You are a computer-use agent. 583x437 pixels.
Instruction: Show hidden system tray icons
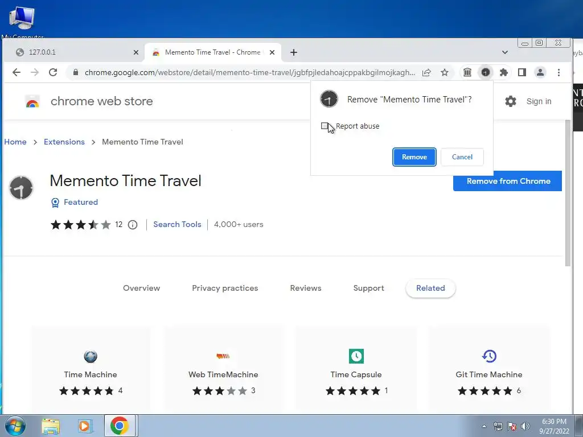[x=484, y=426]
